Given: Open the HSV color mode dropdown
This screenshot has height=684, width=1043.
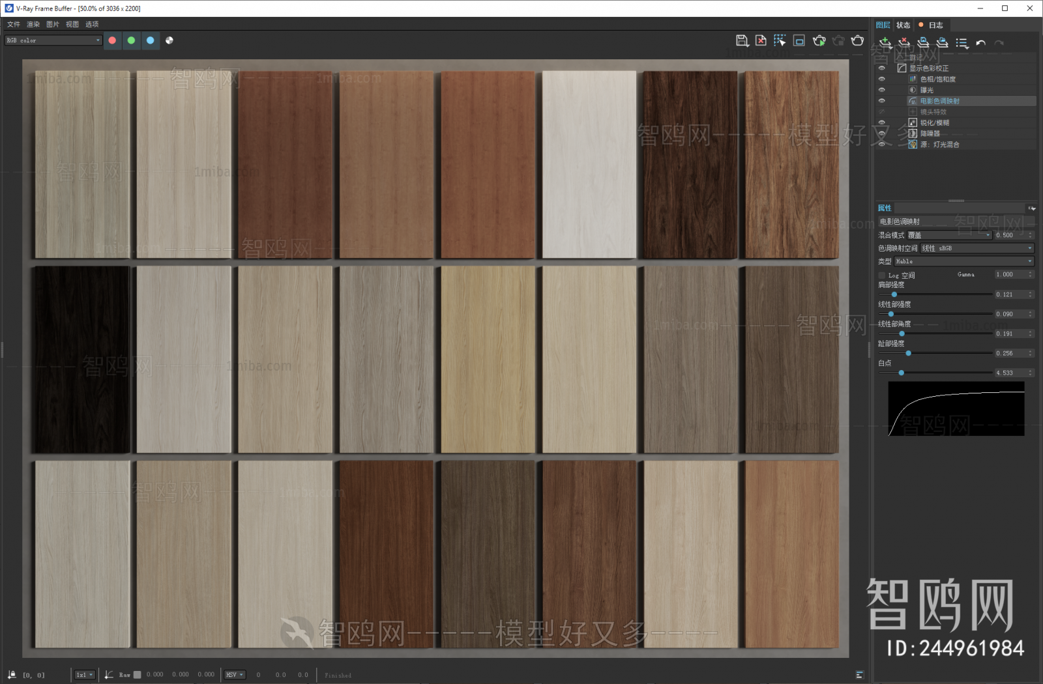Looking at the screenshot, I should (x=235, y=675).
